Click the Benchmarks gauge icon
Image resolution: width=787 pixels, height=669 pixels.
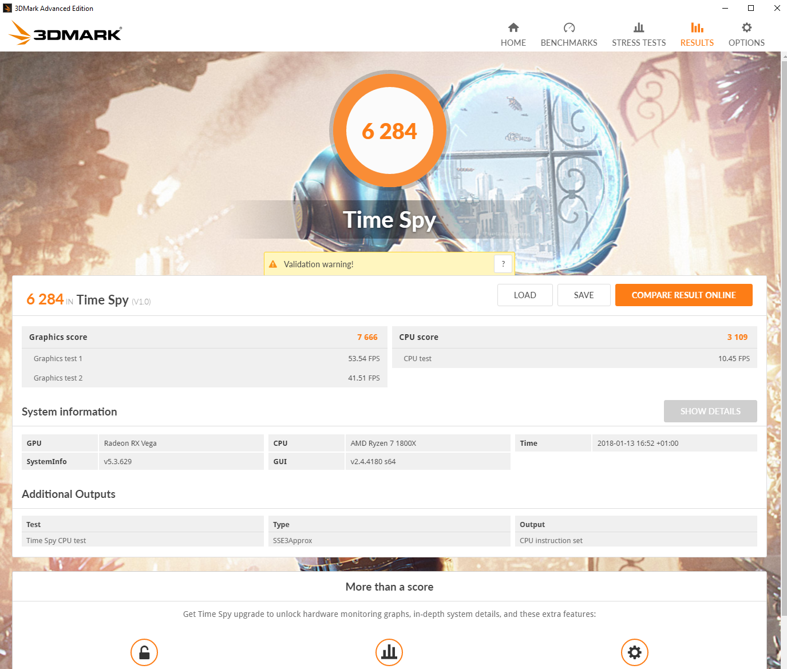(569, 27)
